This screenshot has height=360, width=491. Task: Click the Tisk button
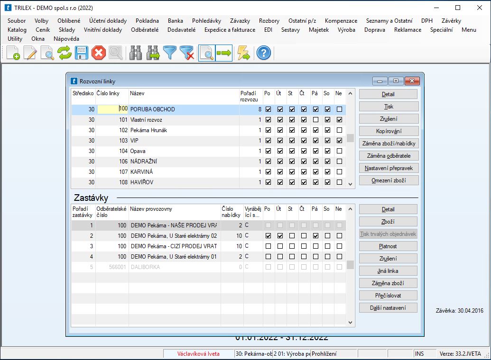pos(389,107)
